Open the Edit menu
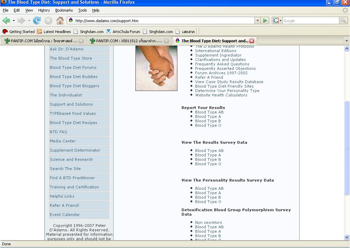Image resolution: width=350 pixels, height=248 pixels. (x=17, y=10)
